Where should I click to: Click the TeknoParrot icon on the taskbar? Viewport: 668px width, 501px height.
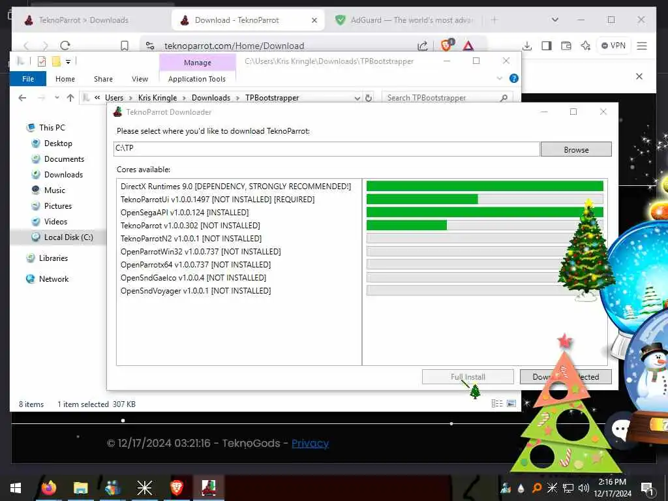click(x=209, y=487)
